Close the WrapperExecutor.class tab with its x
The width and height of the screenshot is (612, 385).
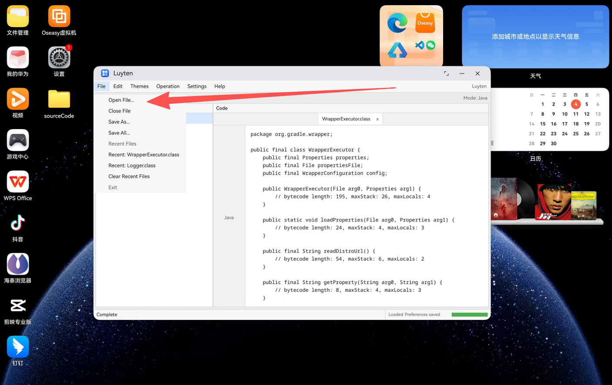(377, 119)
